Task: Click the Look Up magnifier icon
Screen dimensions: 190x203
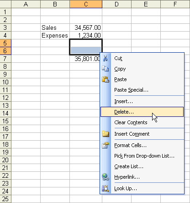Action: coord(106,188)
